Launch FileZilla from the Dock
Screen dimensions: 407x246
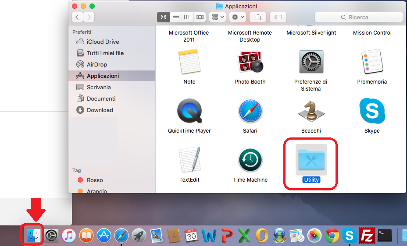pyautogui.click(x=367, y=235)
